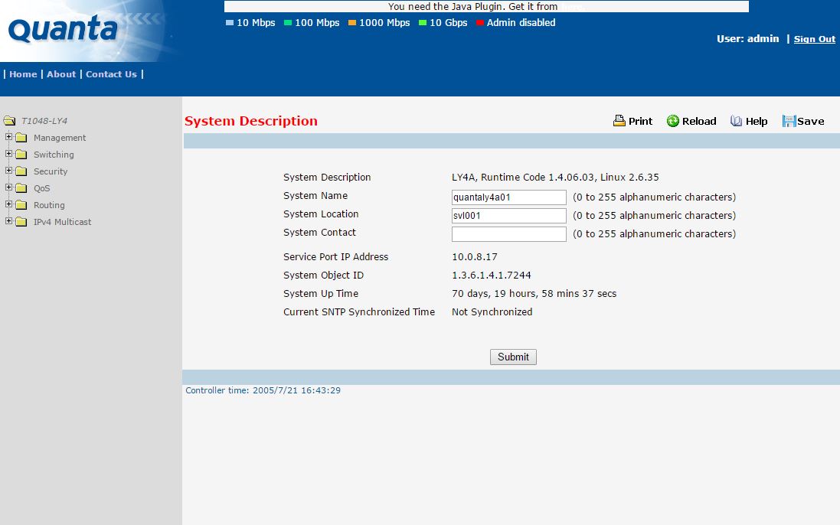
Task: Click the empty System Contact field
Action: click(x=508, y=234)
